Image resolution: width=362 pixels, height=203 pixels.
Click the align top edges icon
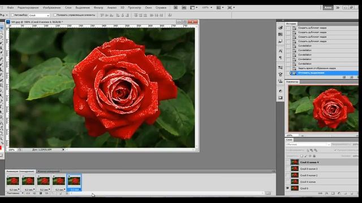pyautogui.click(x=102, y=15)
